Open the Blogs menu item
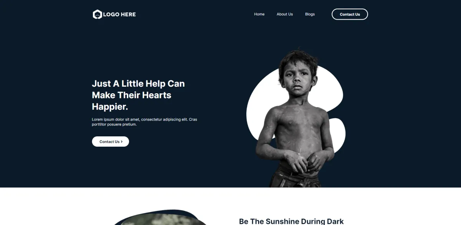This screenshot has width=461, height=225. tap(310, 14)
